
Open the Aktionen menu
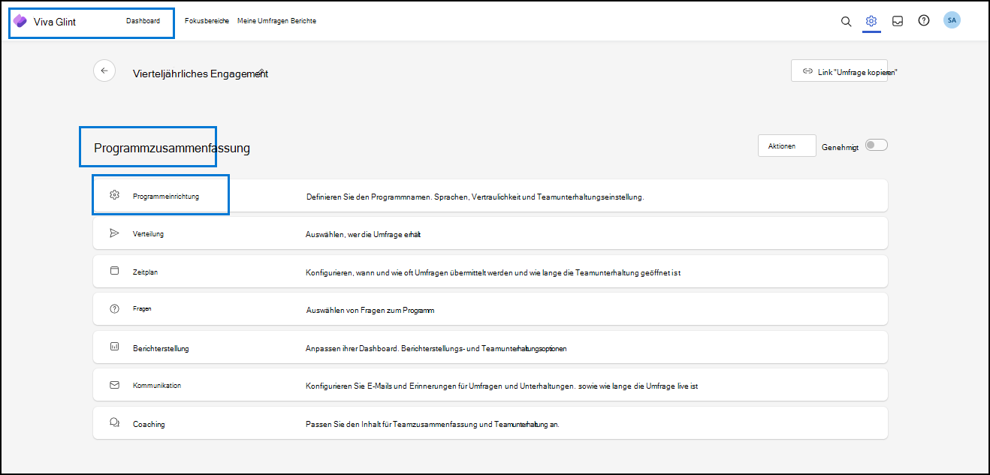pos(786,145)
